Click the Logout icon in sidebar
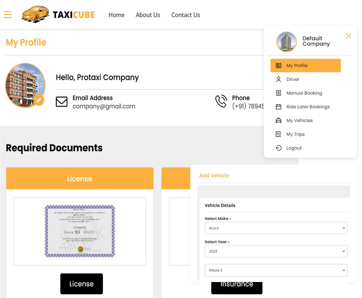The image size is (362, 298). [278, 148]
